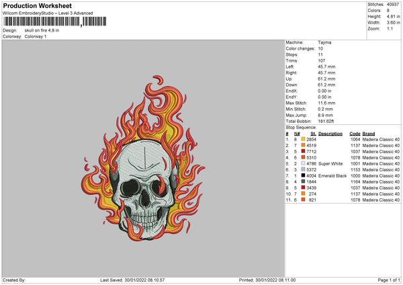This screenshot has height=285, width=403.
Task: Click the 'Code' column header
Action: point(355,134)
